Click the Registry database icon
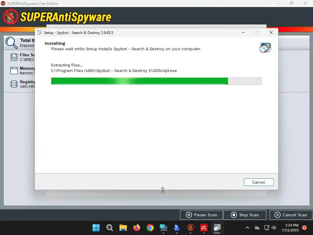313x235 pixels. 14,84
